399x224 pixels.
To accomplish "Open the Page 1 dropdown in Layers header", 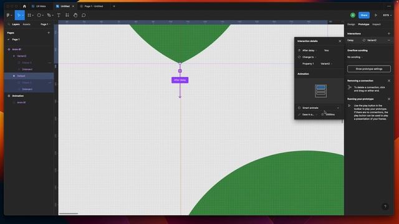I will coord(45,24).
